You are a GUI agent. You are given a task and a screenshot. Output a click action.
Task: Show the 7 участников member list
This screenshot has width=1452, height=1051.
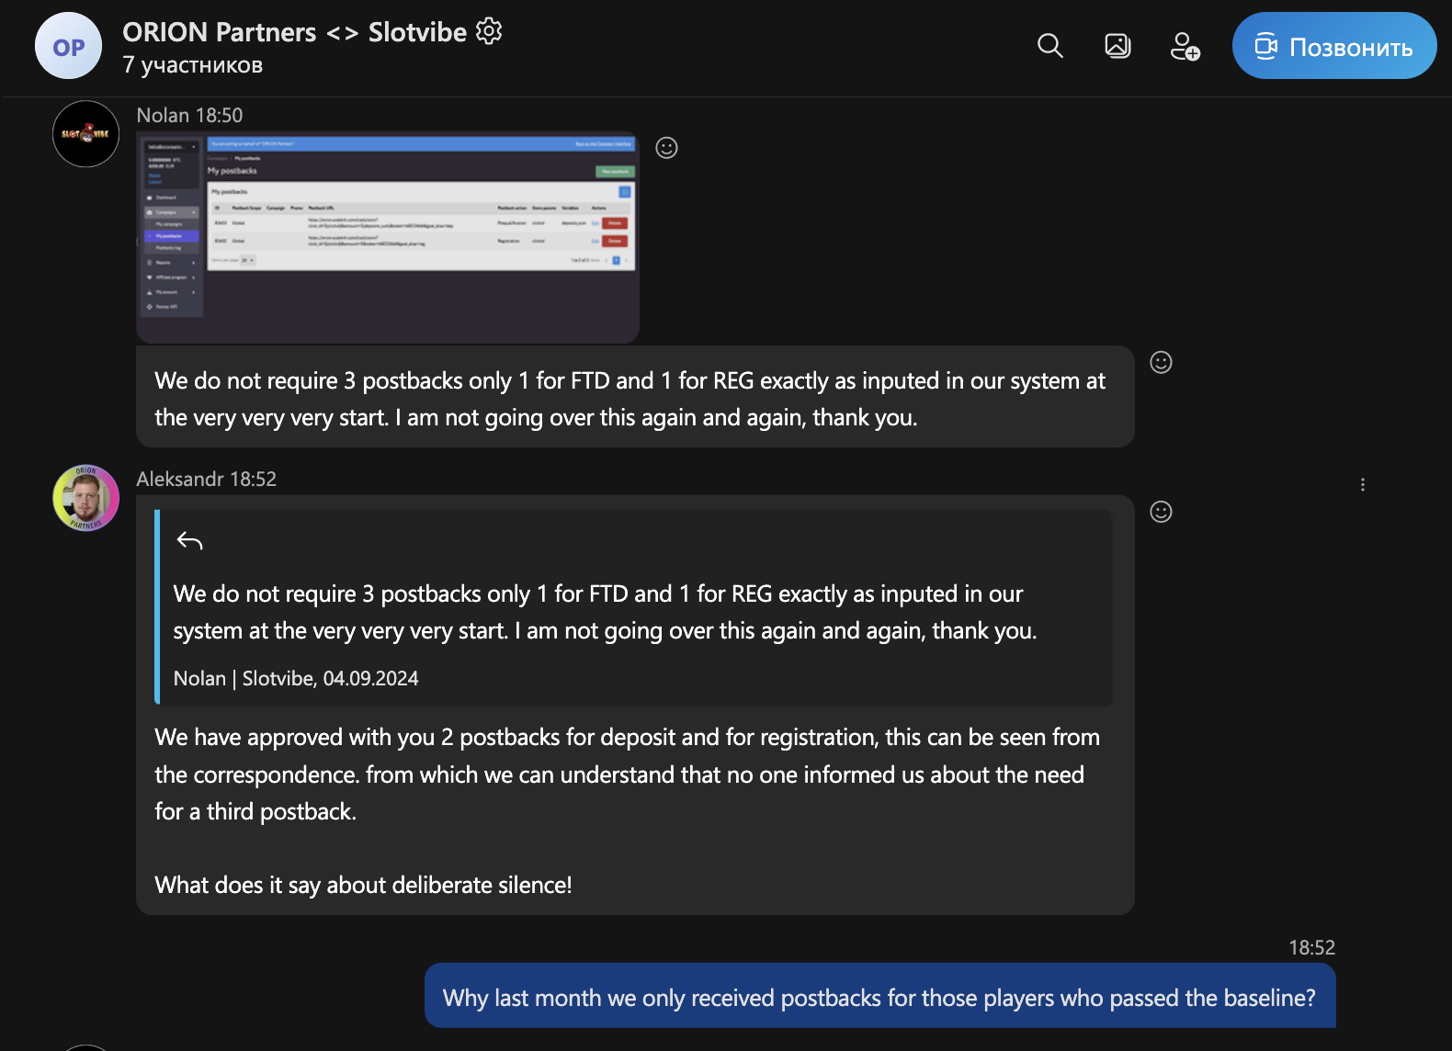(193, 65)
